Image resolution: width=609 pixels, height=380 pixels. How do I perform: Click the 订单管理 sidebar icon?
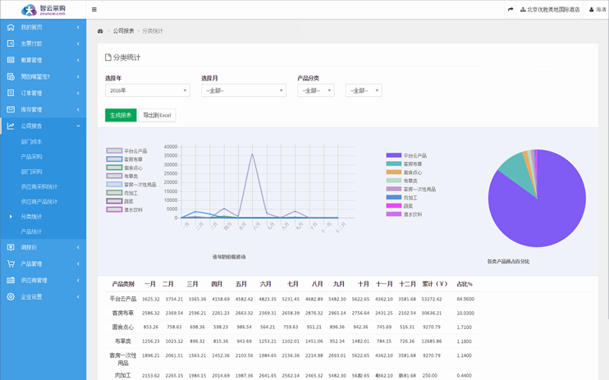click(x=11, y=93)
